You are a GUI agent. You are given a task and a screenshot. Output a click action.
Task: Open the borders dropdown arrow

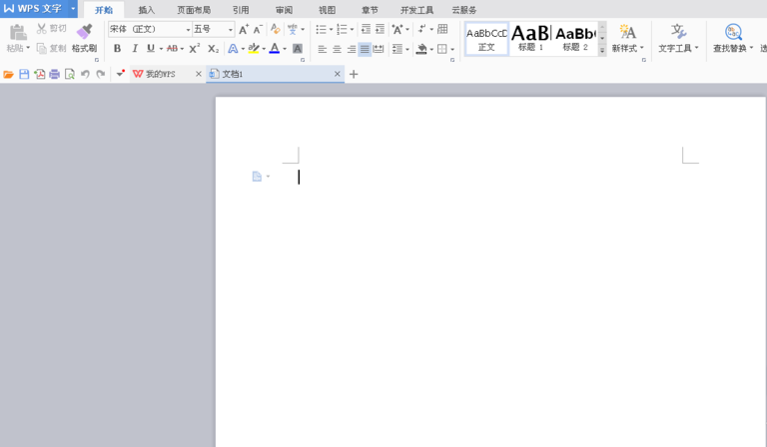pos(452,49)
